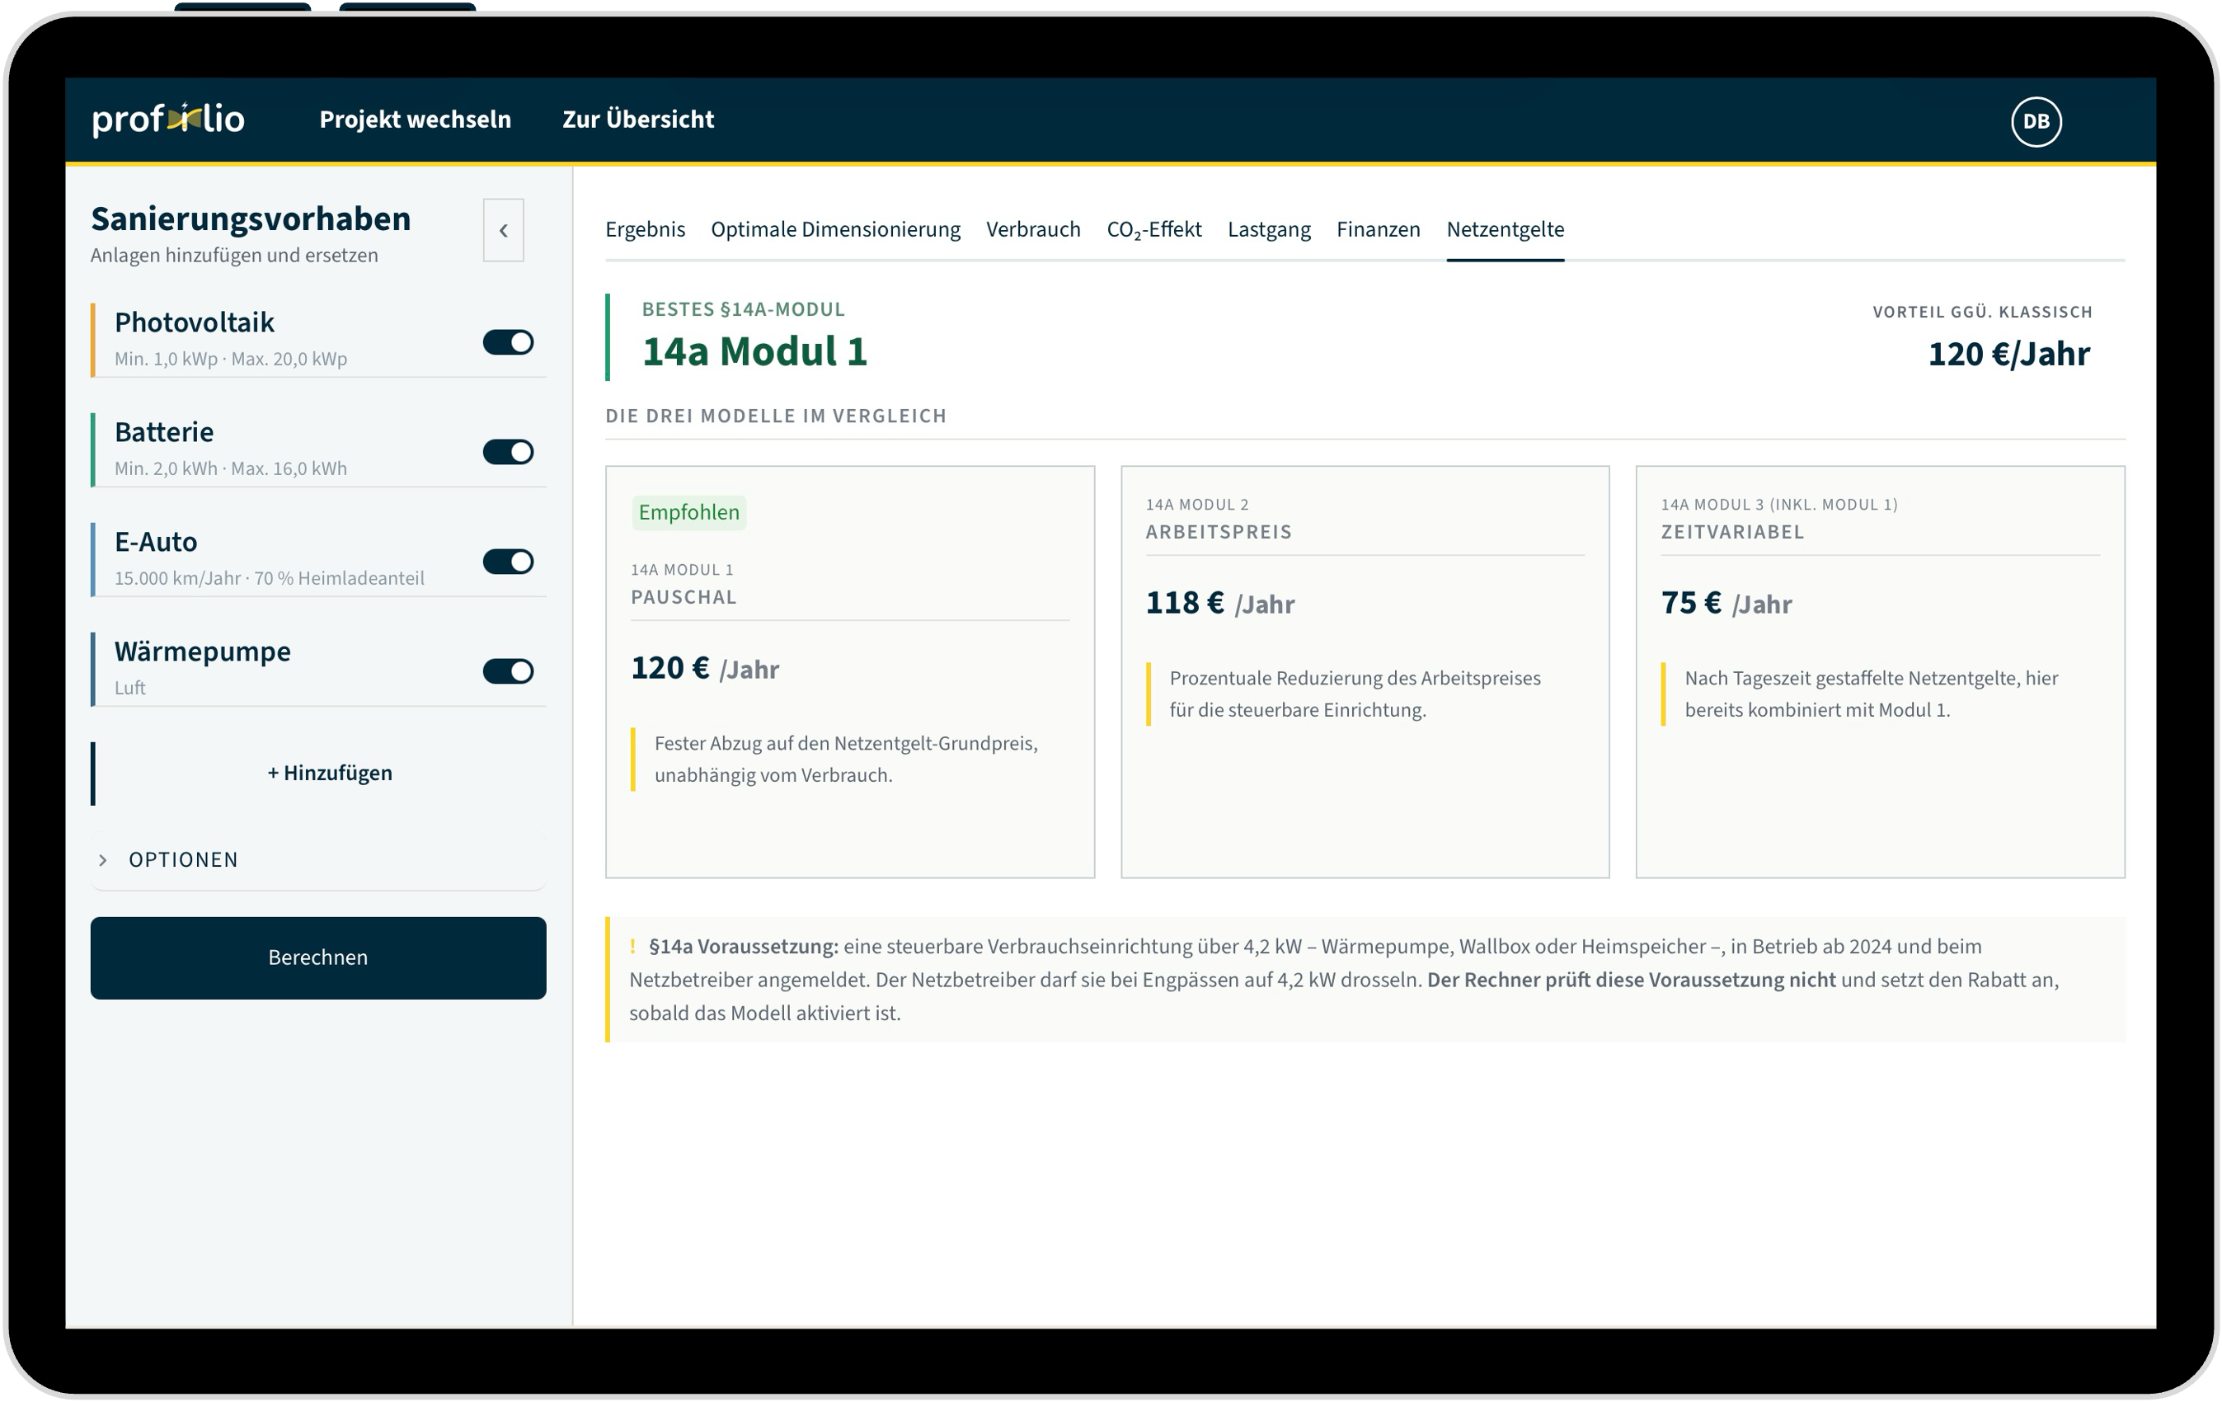The width and height of the screenshot is (2222, 1402).
Task: Click the §14a Voraussetzung notice
Action: point(1365,979)
